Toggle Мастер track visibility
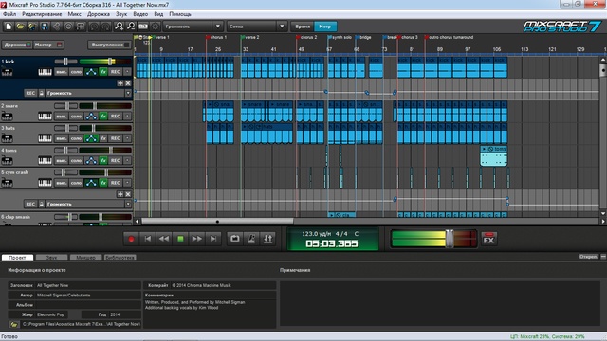This screenshot has height=341, width=607. (48, 45)
